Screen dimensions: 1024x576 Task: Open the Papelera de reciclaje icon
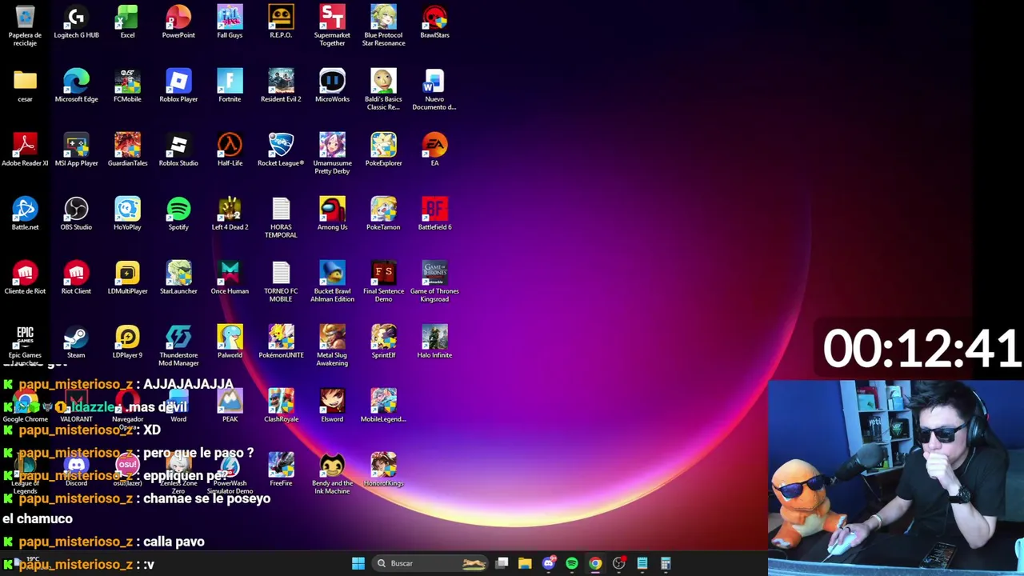point(25,26)
